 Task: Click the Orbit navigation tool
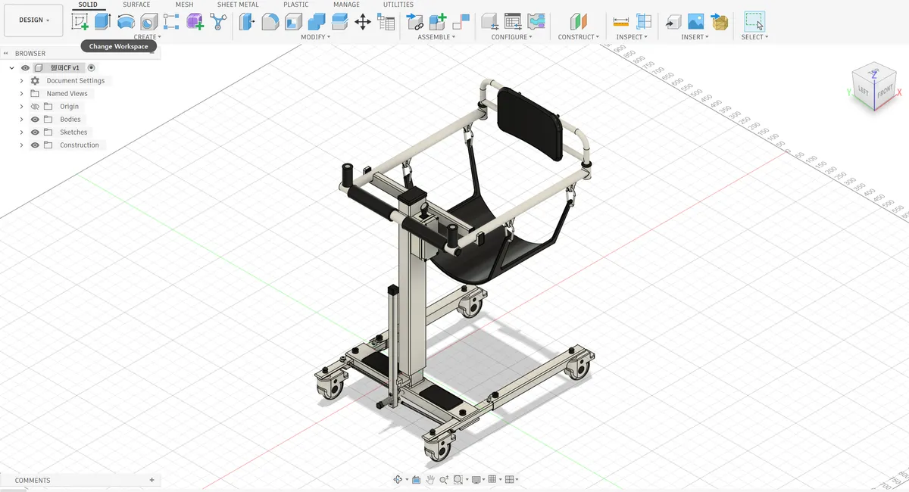(x=398, y=479)
